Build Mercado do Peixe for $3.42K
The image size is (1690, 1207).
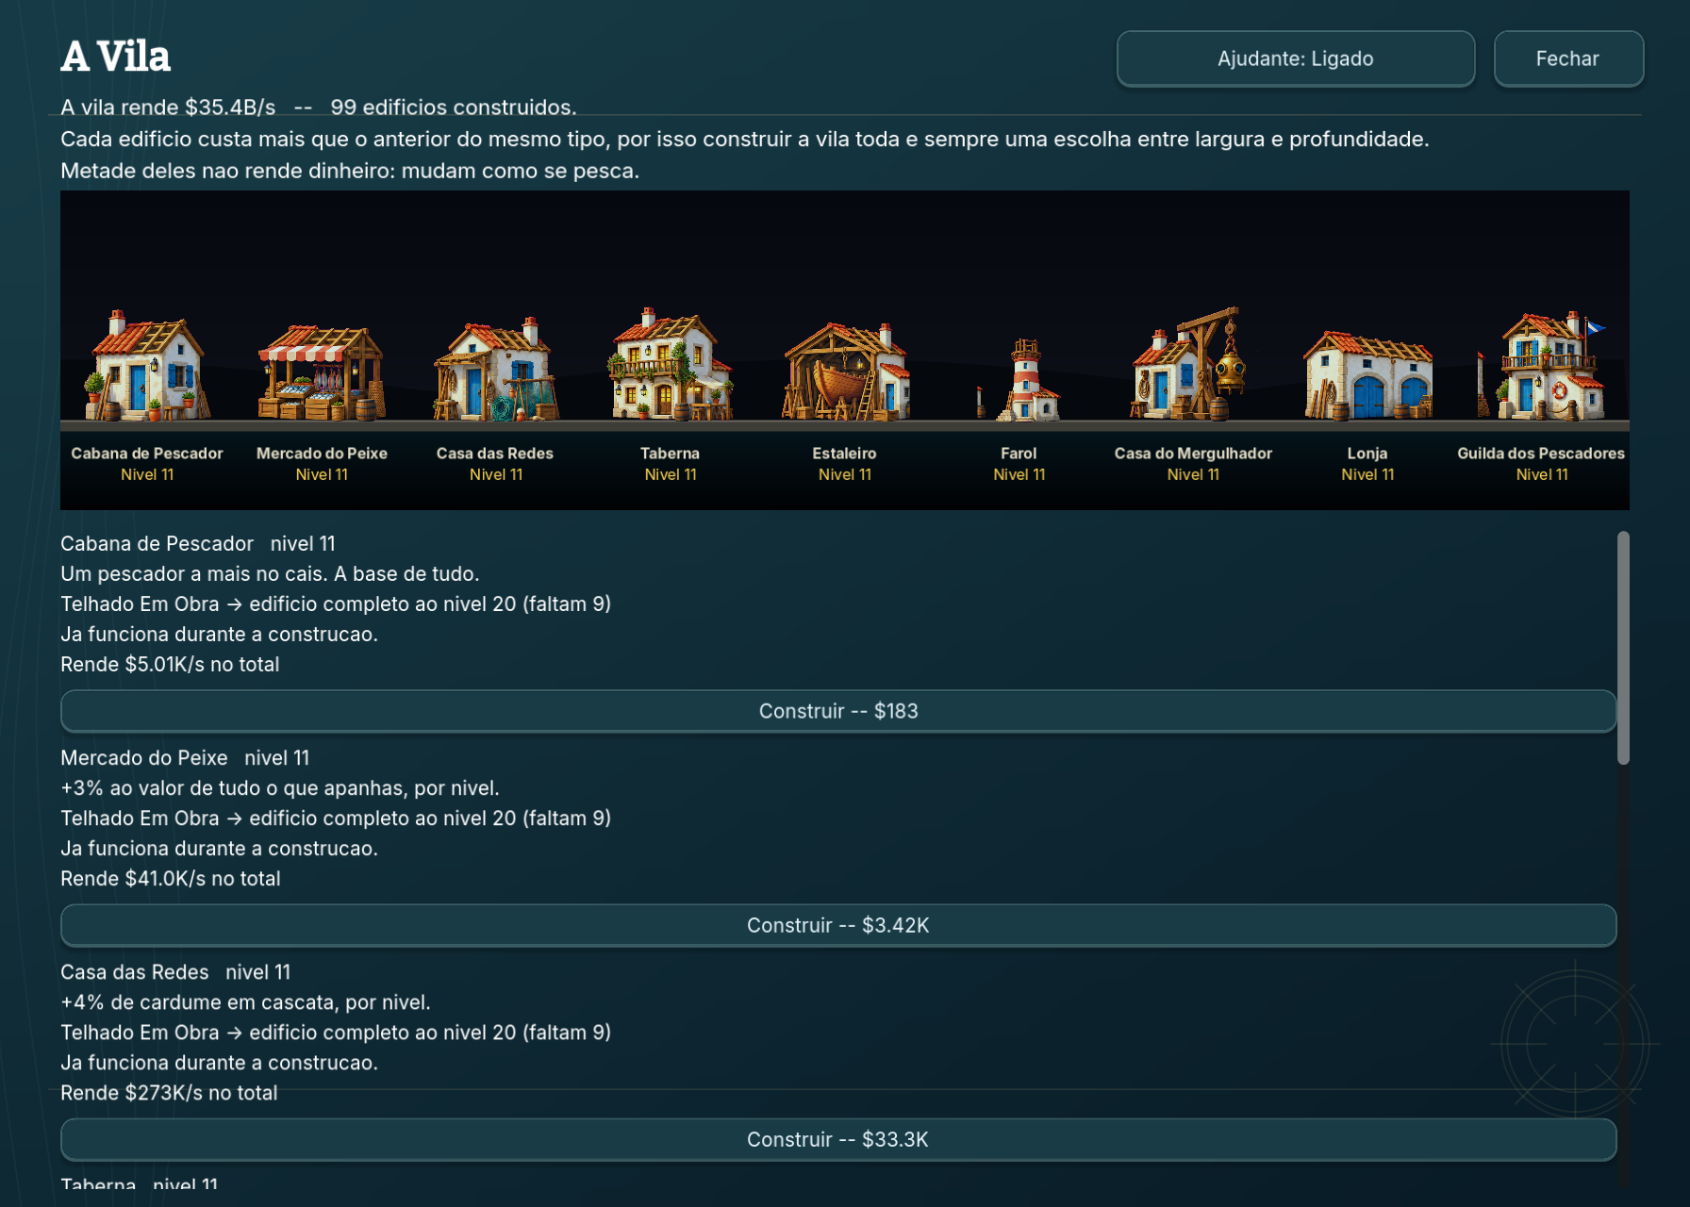pos(838,925)
